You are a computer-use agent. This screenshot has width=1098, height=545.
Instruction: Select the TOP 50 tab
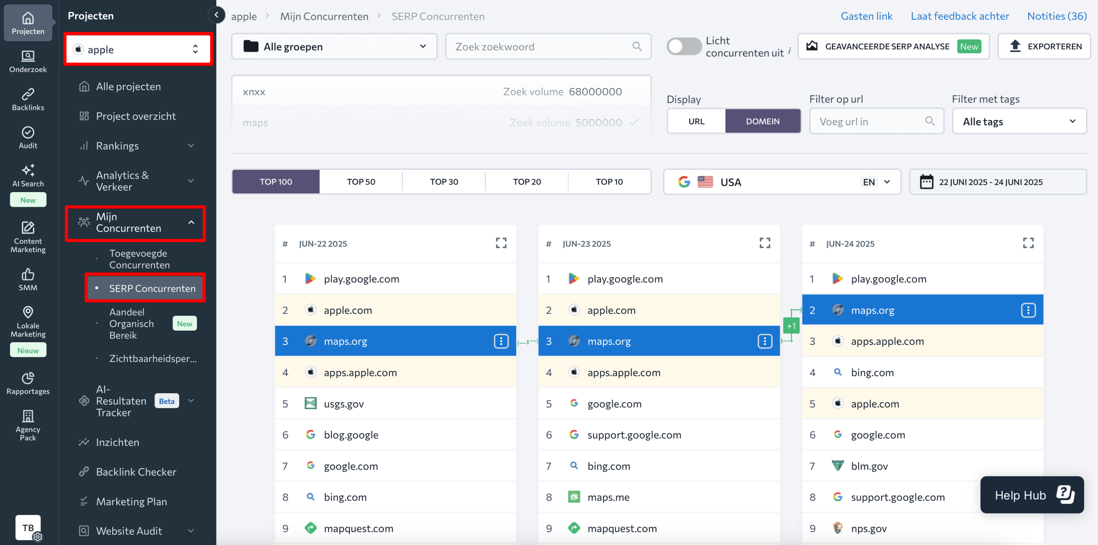coord(361,182)
